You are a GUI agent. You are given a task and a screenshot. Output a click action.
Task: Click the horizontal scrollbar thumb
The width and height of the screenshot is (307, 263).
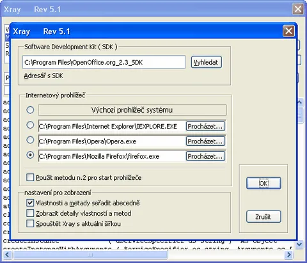pos(90,255)
